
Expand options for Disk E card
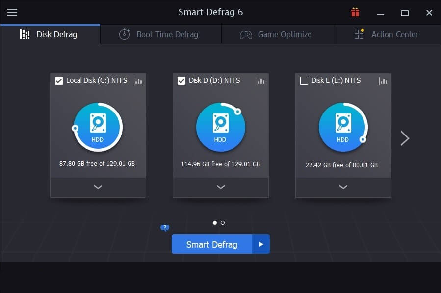click(x=343, y=187)
